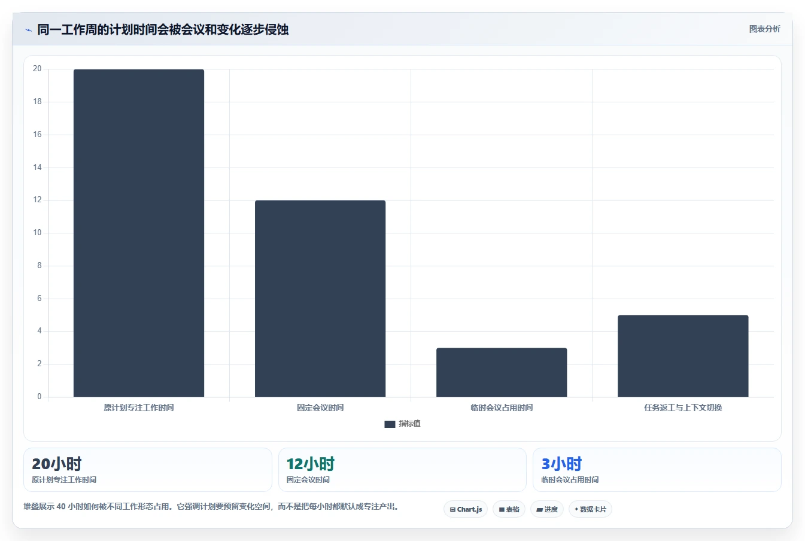Click the chart title 同一工作周的计划时间会被会议和变化逐步侵蚀
Image resolution: width=805 pixels, height=541 pixels.
coord(163,29)
